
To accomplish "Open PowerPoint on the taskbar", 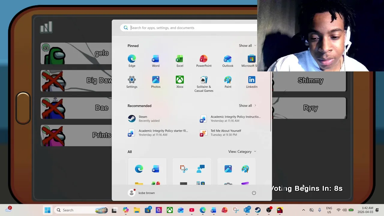I will 224,210.
